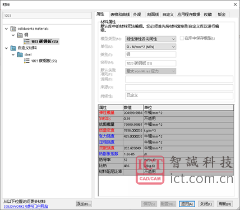Image resolution: width=240 pixels, height=210 pixels.
Task: Collapse the steel folder chevron
Action: pos(13,54)
